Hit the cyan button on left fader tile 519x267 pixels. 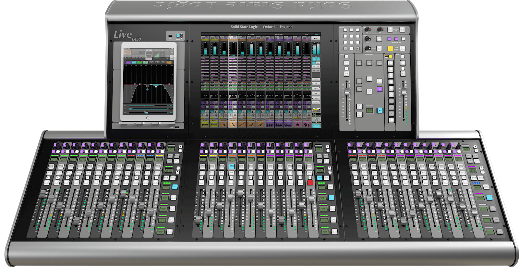coord(175,187)
